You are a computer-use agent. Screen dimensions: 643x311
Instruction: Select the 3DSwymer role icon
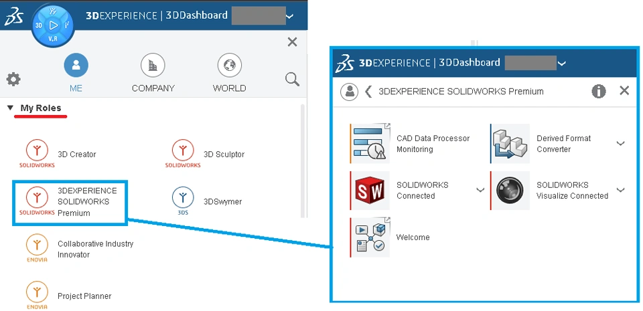pyautogui.click(x=183, y=201)
